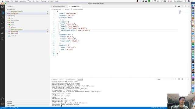Click the Ln/Col cursor position indicator
This screenshot has width=195, height=109.
155,108
